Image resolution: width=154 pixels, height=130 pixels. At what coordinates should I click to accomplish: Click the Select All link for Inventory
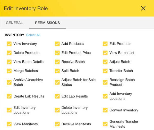coord(33,35)
